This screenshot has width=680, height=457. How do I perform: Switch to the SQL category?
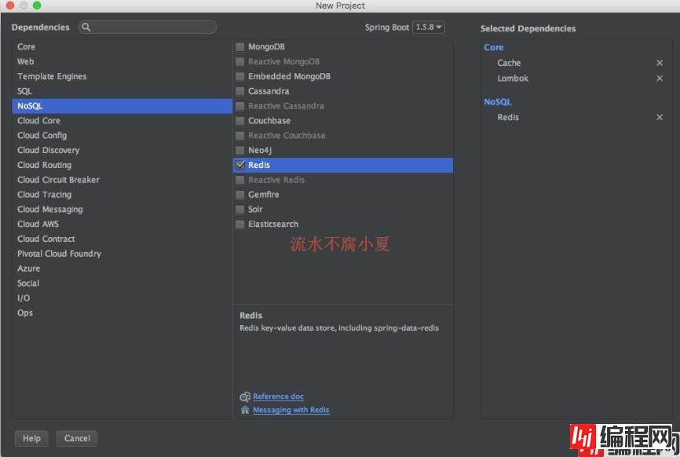point(25,91)
